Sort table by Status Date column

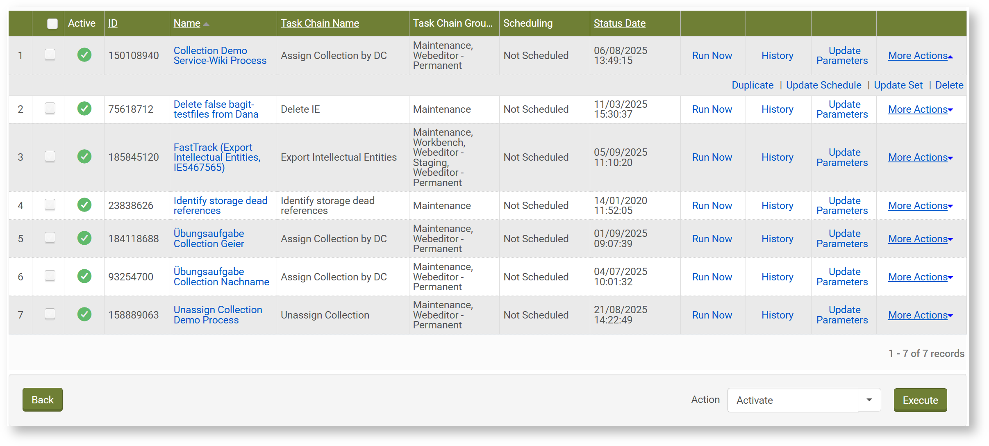(619, 23)
